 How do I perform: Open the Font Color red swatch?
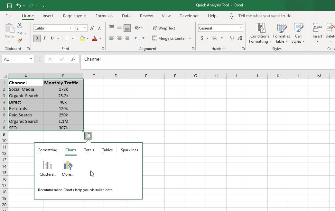click(94, 38)
